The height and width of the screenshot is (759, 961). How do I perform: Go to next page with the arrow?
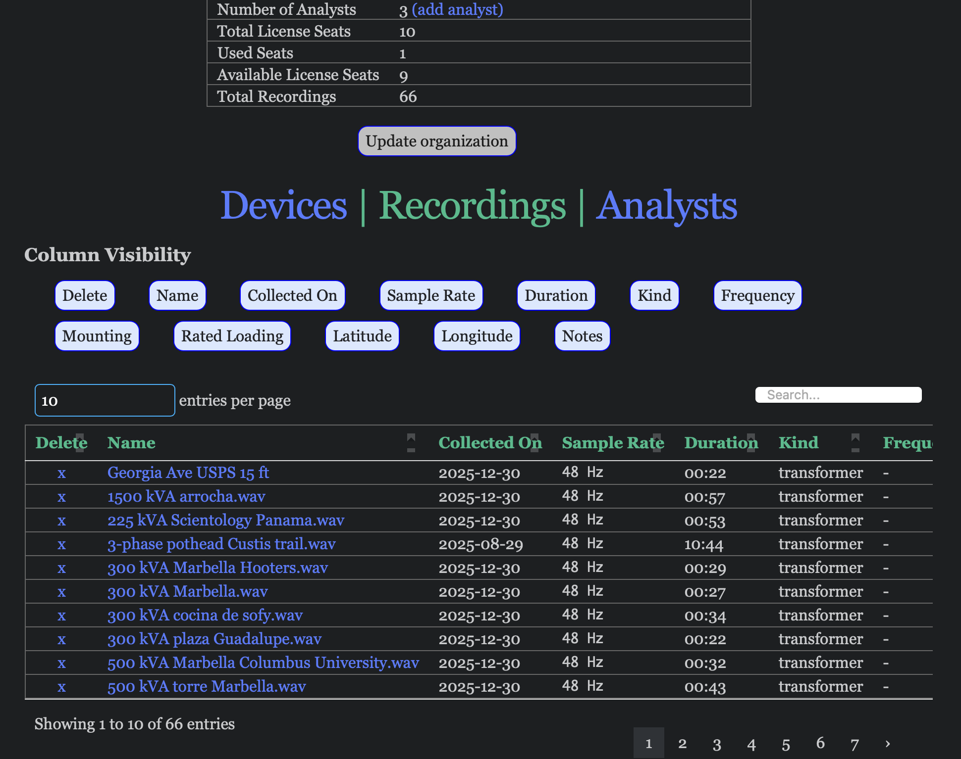point(887,743)
